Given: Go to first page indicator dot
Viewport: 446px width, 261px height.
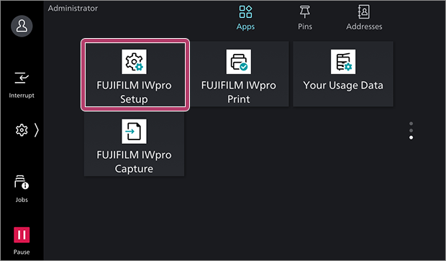Looking at the screenshot, I should [411, 124].
